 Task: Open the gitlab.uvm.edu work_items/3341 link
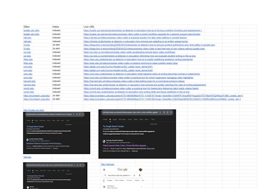(x=118, y=67)
